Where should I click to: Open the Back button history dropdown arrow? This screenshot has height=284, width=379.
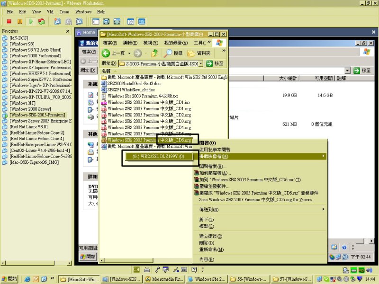(129, 53)
